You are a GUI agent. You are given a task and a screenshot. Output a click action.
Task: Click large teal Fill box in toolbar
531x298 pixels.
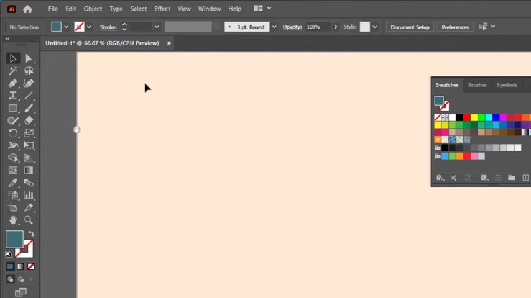(x=14, y=239)
